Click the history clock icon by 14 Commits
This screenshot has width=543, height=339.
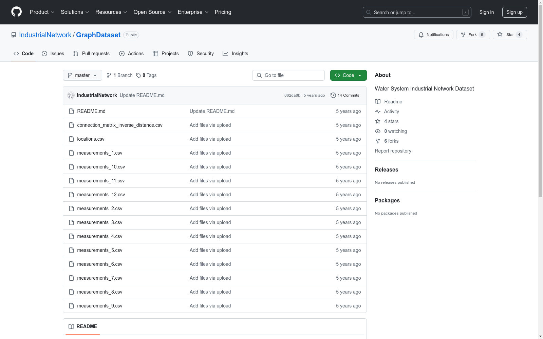tap(333, 95)
